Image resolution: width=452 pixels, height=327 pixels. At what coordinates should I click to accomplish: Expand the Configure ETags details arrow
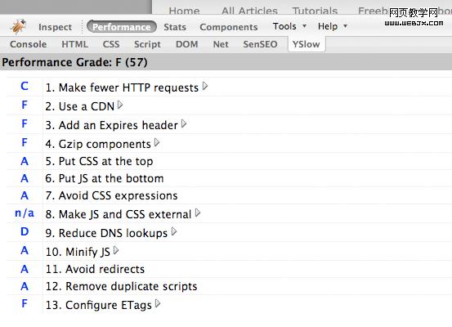(x=158, y=303)
